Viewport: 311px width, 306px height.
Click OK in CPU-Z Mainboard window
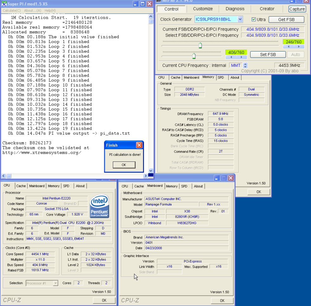point(222,301)
